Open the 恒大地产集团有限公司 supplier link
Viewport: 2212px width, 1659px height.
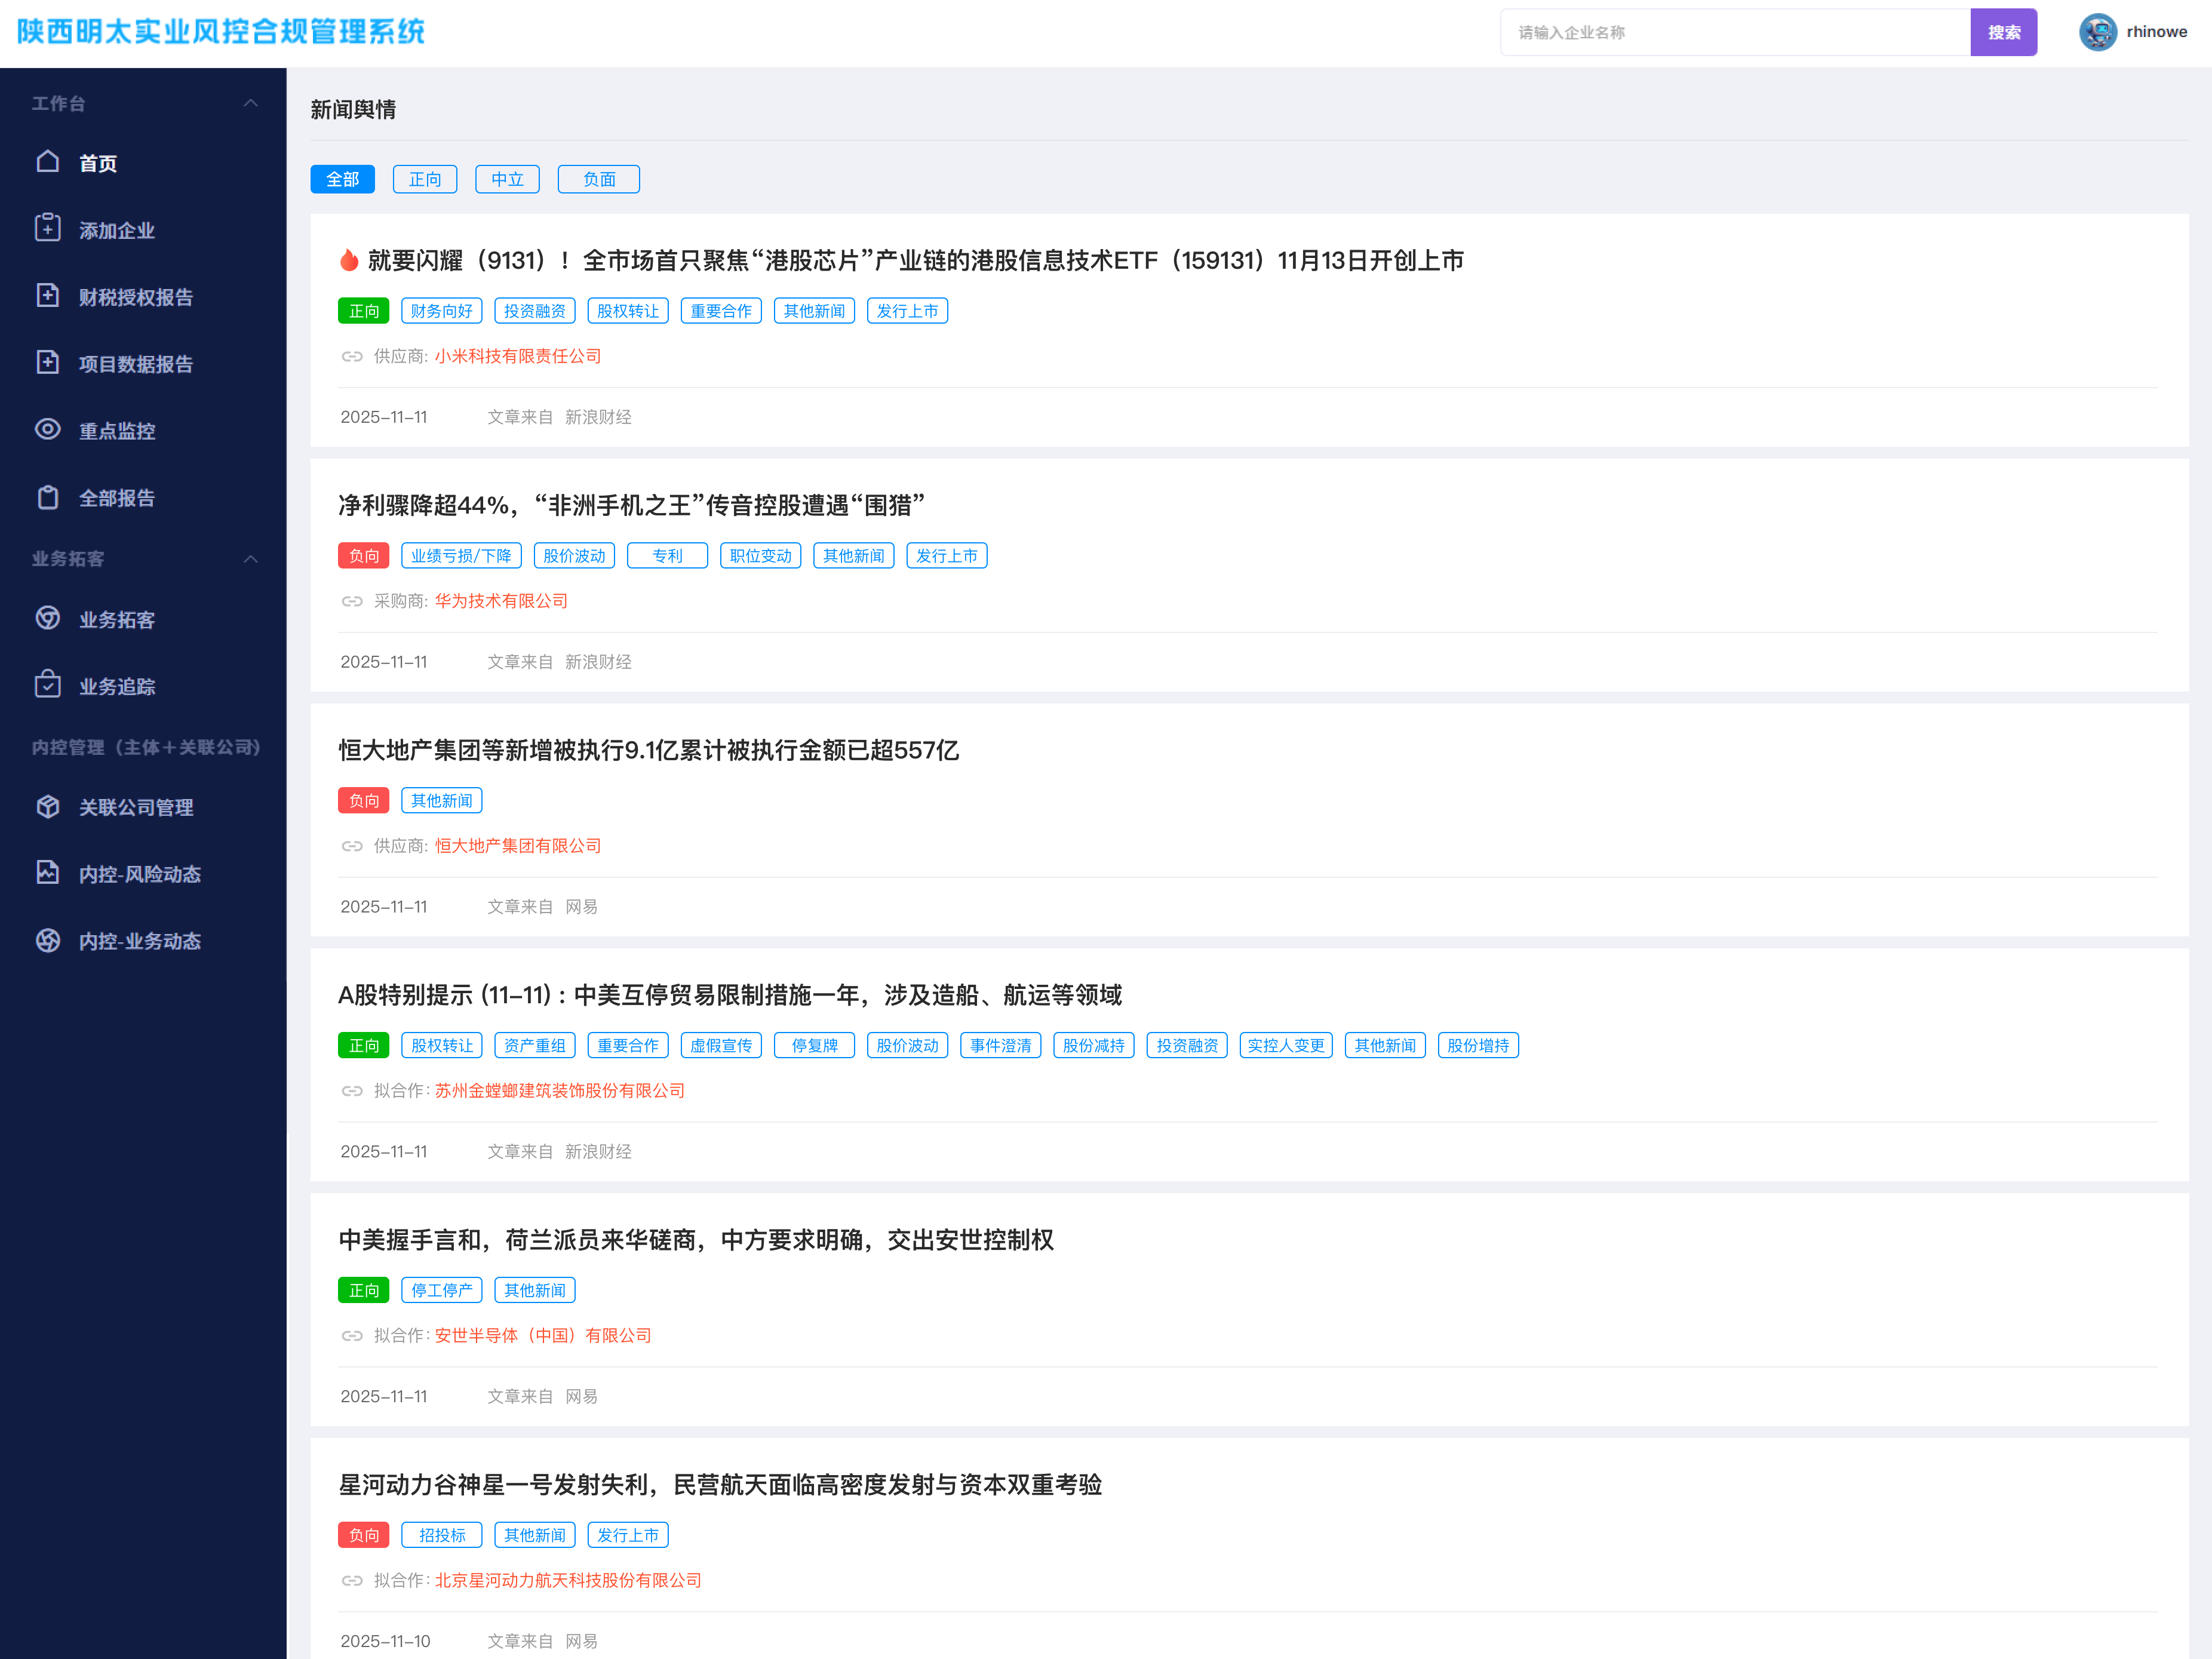pos(517,846)
